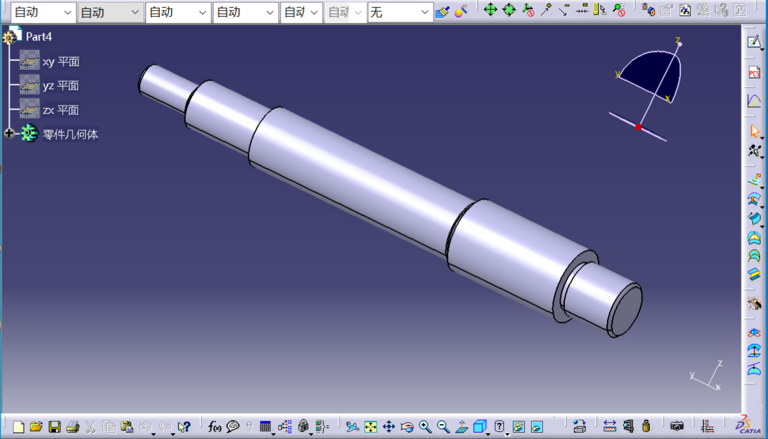Click the Rotate view icon

tap(407, 427)
